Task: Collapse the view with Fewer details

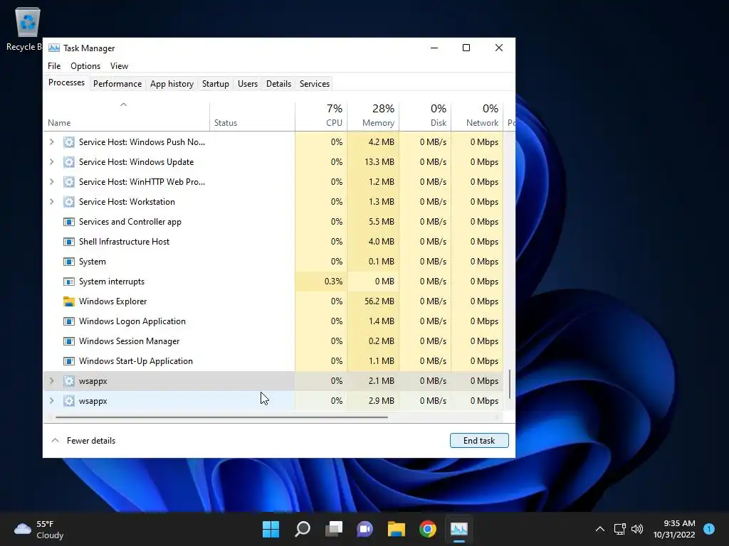Action: click(83, 441)
